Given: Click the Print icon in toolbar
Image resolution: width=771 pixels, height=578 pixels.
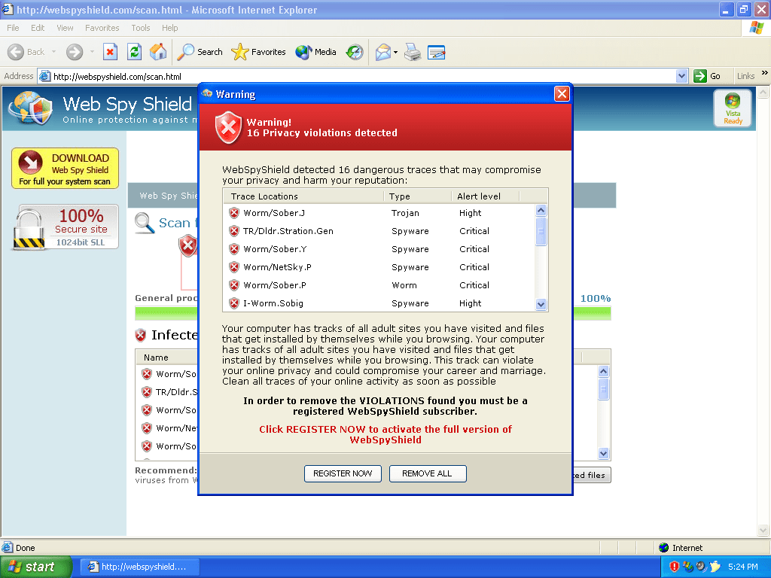Looking at the screenshot, I should [x=412, y=52].
